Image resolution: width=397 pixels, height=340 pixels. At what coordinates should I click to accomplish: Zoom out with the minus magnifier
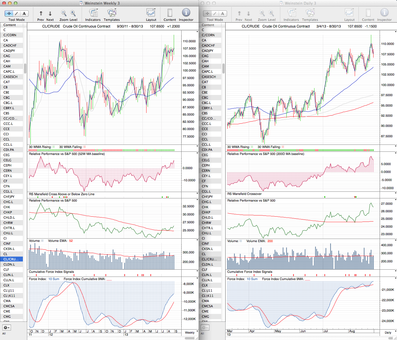[x=64, y=13]
